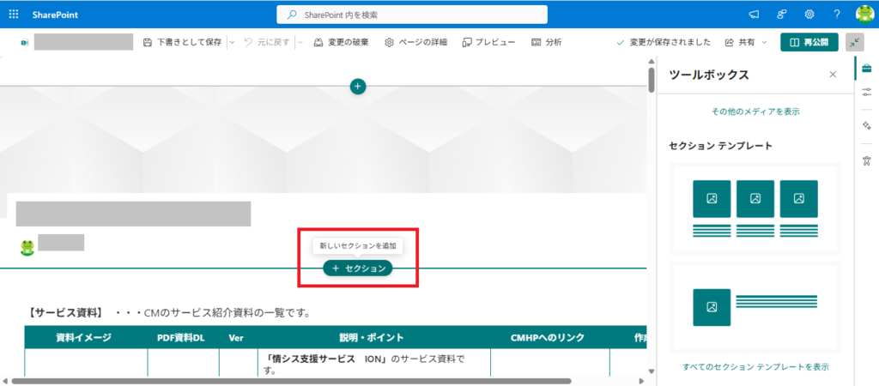Click the round plus button above banner
This screenshot has width=879, height=386.
tap(358, 87)
